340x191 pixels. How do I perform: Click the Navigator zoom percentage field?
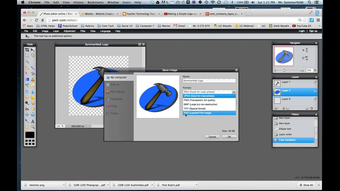pyautogui.click(x=309, y=70)
